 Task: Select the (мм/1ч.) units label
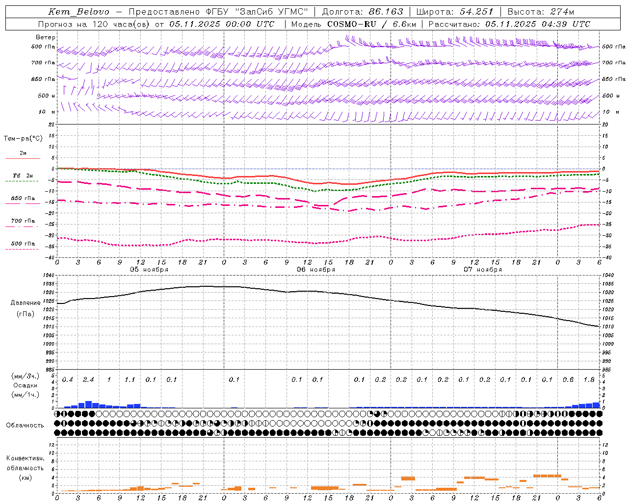pyautogui.click(x=25, y=395)
